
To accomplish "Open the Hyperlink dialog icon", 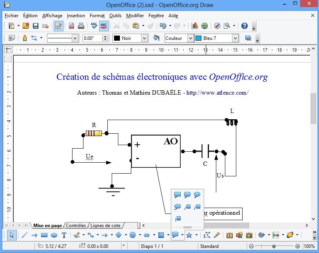I will pos(205,26).
